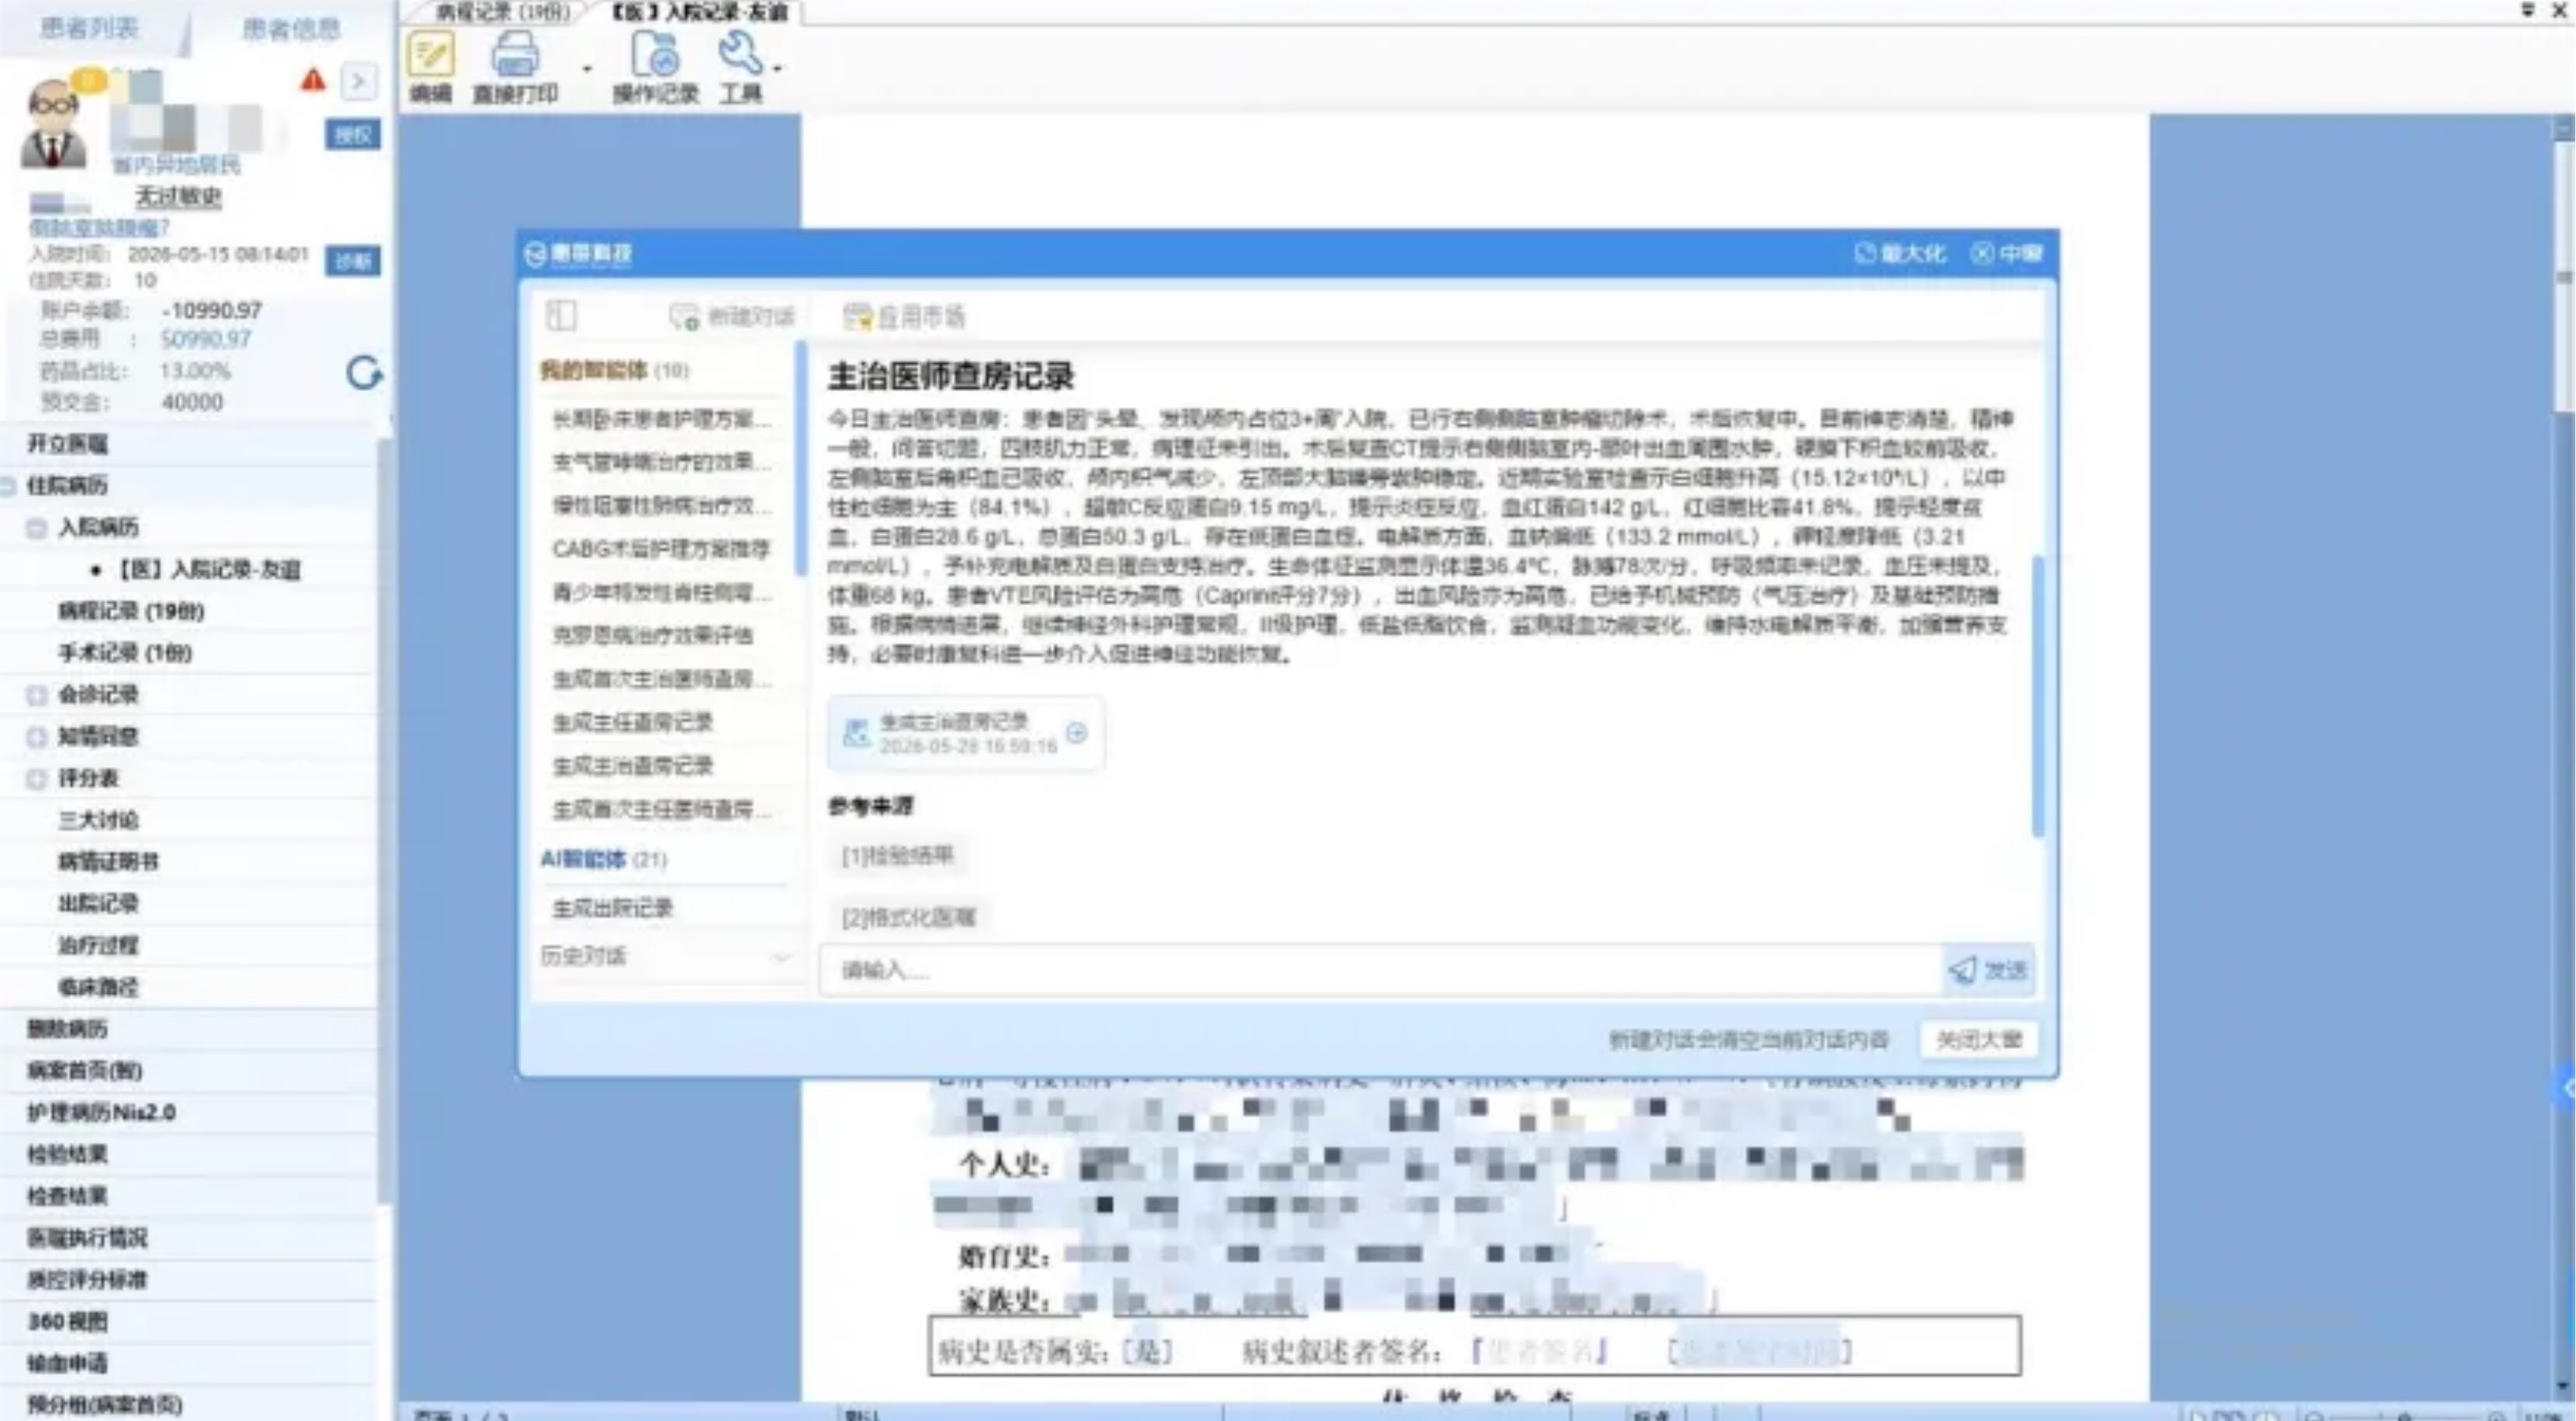Select the 生成主任查房记录 agent

pos(633,722)
